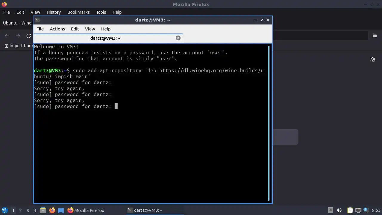Switch to workspace 4
Screen dimensions: 382x215
click(35, 211)
